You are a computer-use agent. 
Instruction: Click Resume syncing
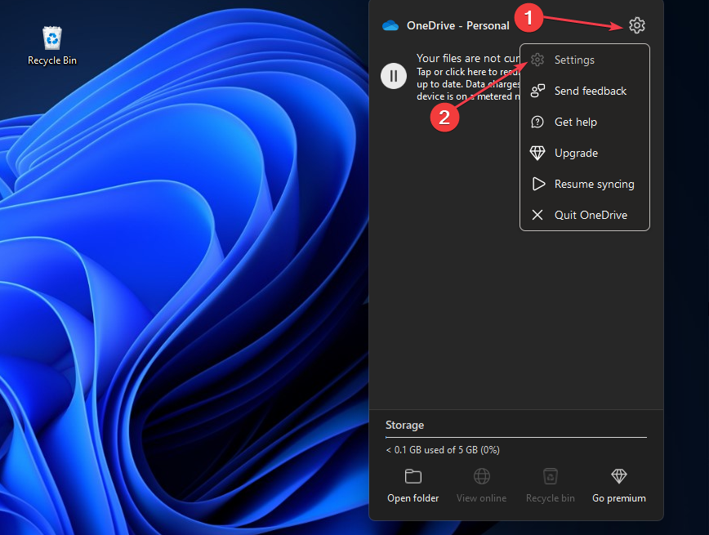pos(594,184)
